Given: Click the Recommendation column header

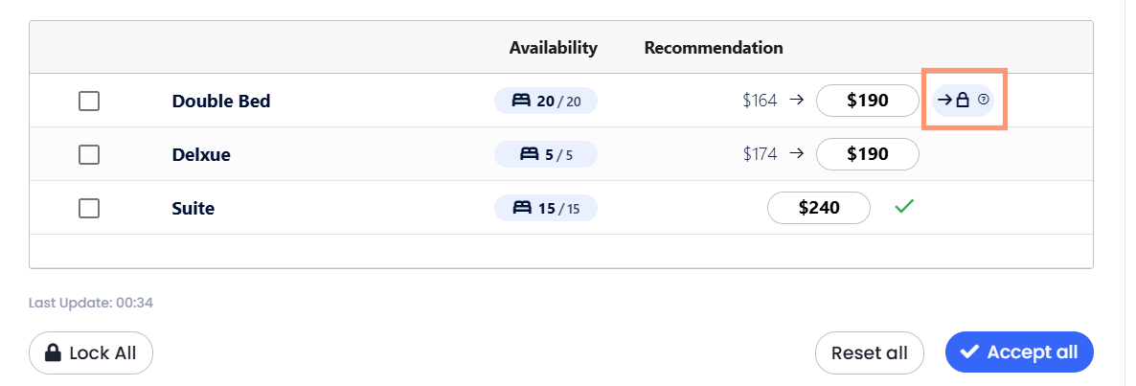Looking at the screenshot, I should point(714,48).
